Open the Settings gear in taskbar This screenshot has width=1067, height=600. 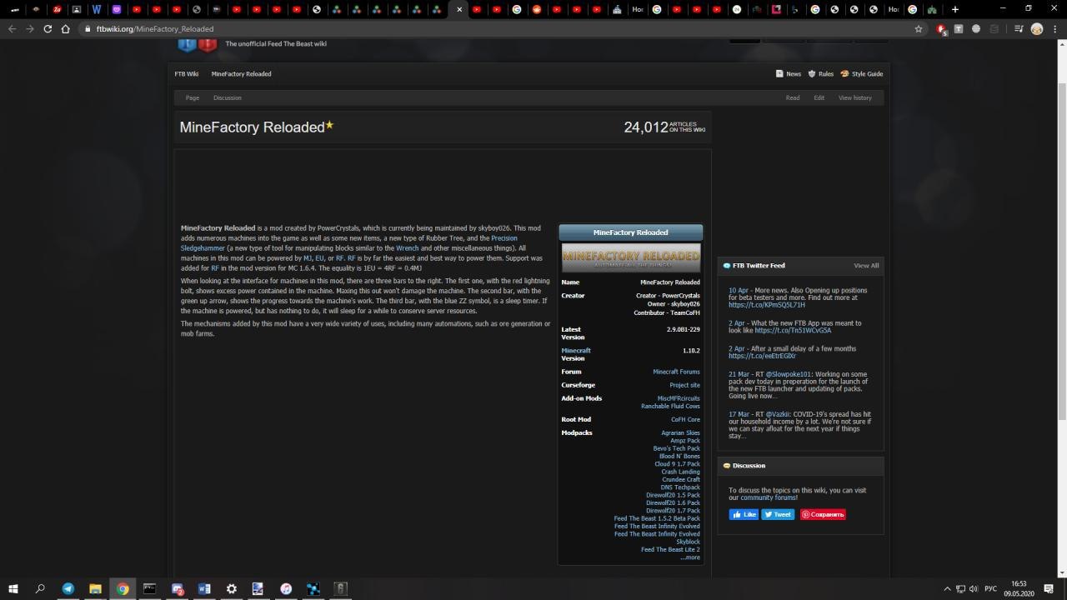[232, 588]
